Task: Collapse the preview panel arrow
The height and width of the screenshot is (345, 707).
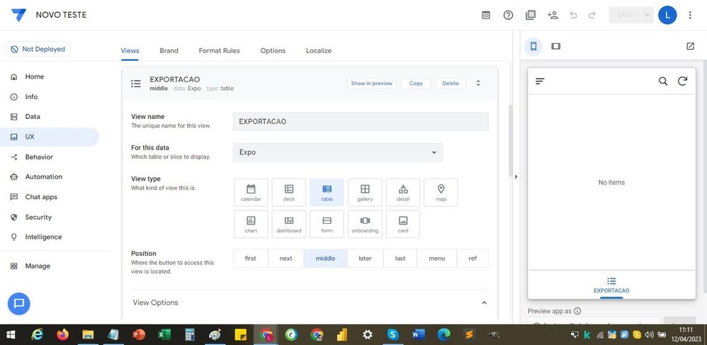Action: [516, 177]
